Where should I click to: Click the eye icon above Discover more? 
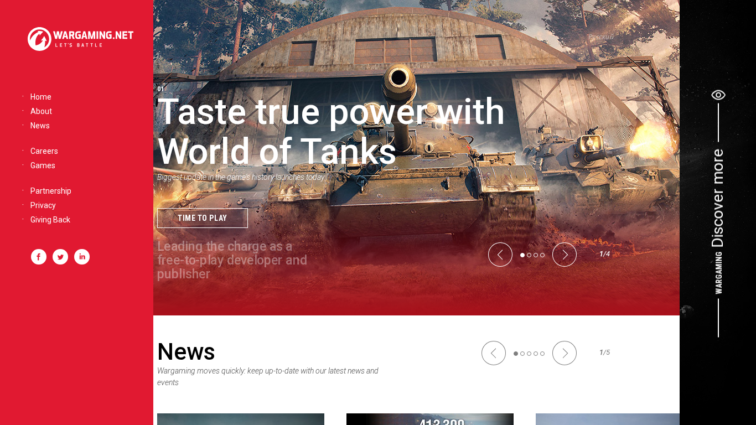tap(718, 95)
